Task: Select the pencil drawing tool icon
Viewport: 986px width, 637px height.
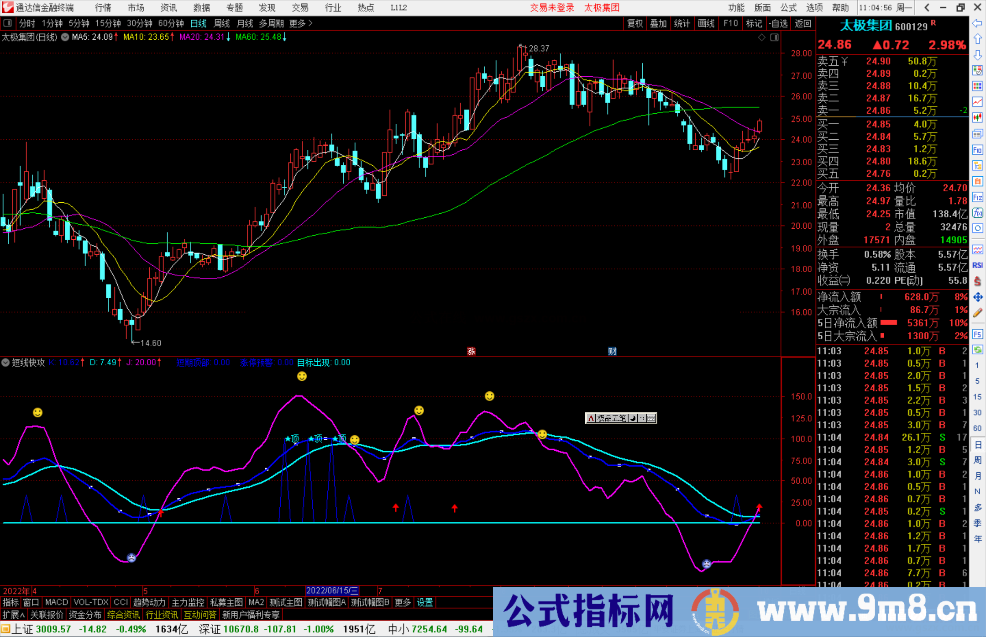Action: (x=977, y=313)
